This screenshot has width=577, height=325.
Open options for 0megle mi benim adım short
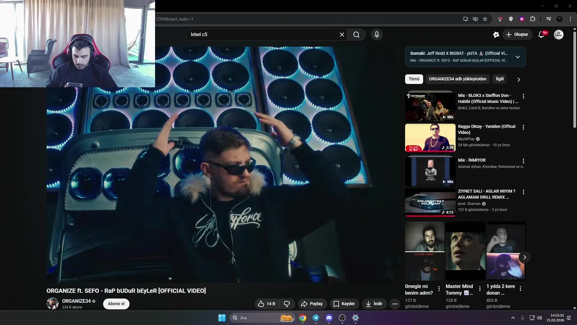pyautogui.click(x=439, y=288)
